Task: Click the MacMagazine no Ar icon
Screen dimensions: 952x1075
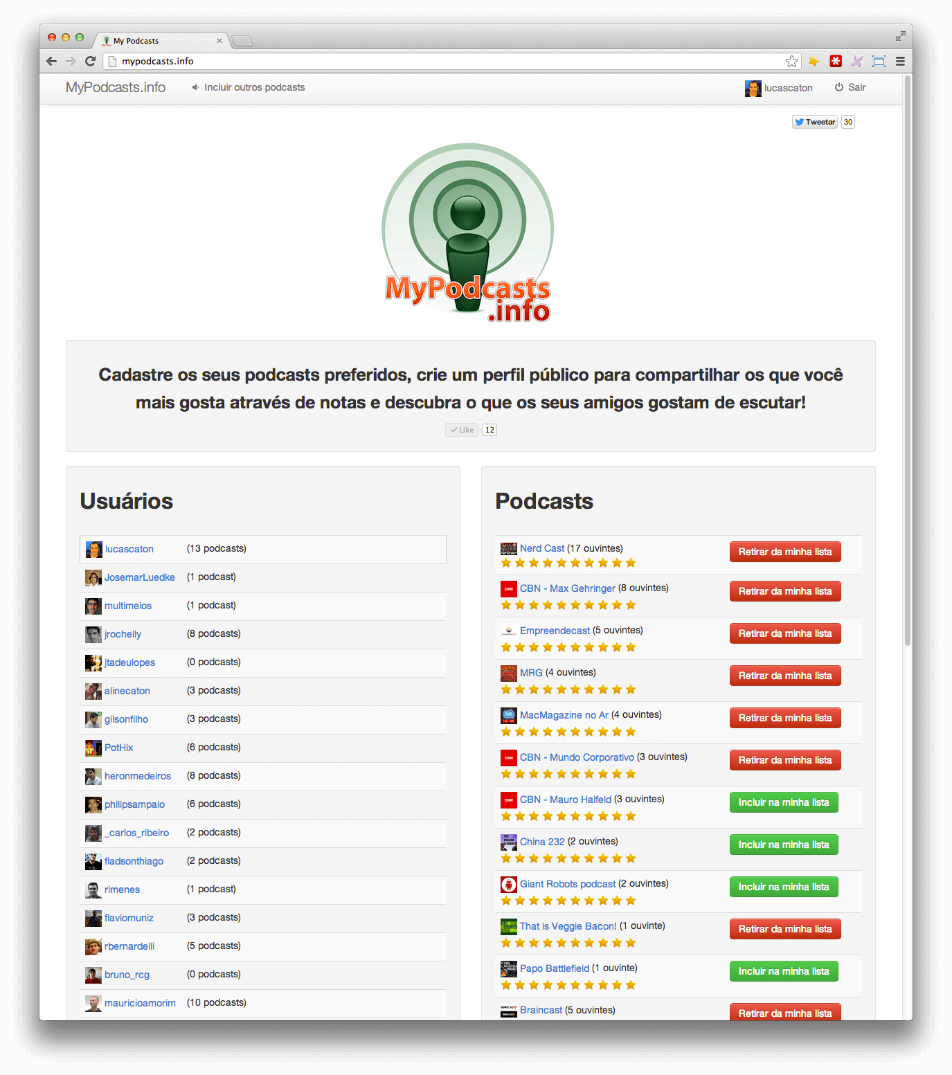Action: 509,716
